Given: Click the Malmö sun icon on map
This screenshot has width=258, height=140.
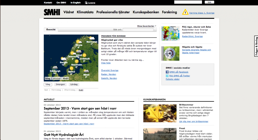Looking at the screenshot, I should click(71, 68).
